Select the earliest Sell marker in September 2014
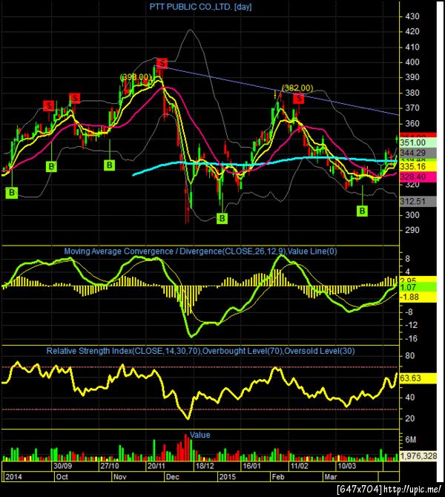This screenshot has width=445, height=497. click(48, 105)
